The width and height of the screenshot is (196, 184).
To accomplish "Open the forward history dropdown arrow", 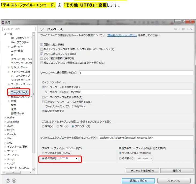I will point(187,29).
